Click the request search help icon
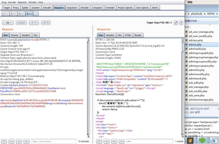Image resolution: width=219 pixels, height=144 pixels. [4, 141]
